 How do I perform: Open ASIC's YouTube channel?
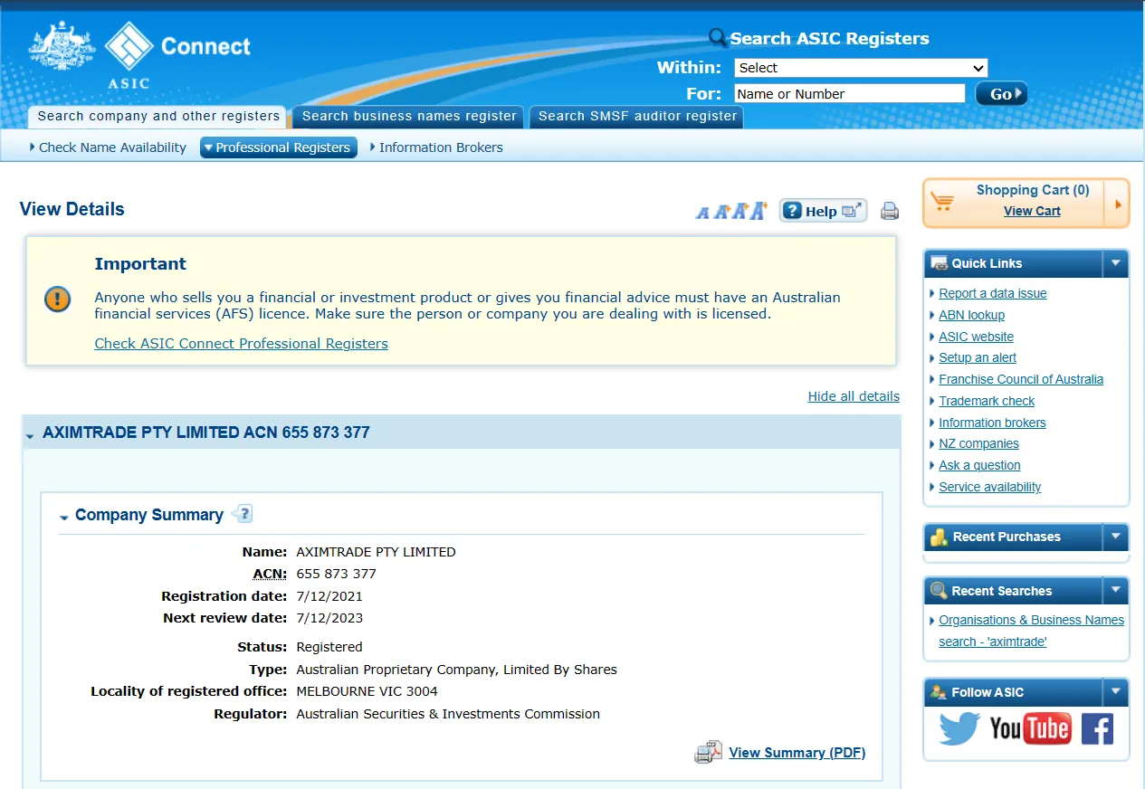pos(1030,728)
